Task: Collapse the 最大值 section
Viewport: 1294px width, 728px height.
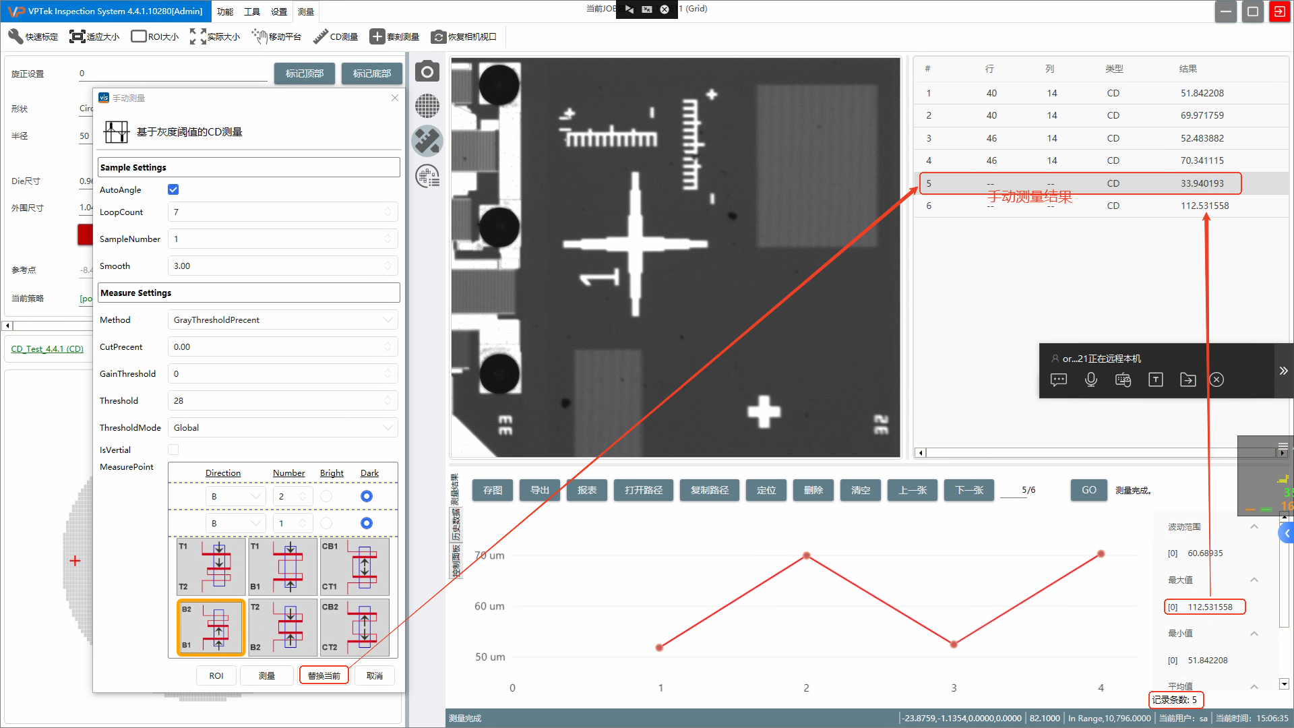Action: click(x=1254, y=580)
